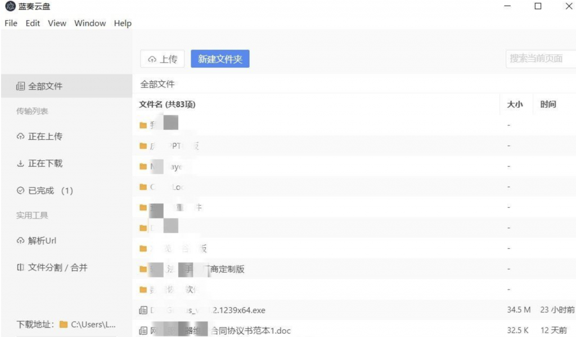Click the 搜索当前页面 search field
This screenshot has height=337, width=576.
tap(540, 58)
